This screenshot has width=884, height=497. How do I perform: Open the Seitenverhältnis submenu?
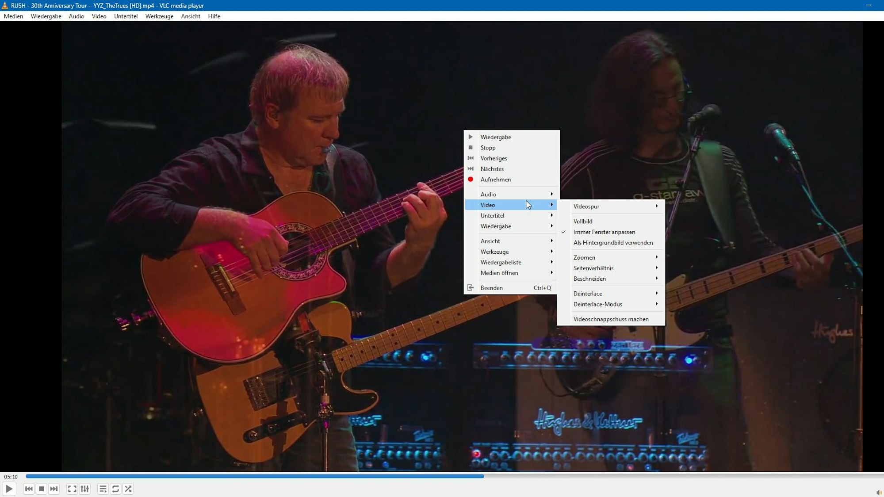[x=593, y=268]
